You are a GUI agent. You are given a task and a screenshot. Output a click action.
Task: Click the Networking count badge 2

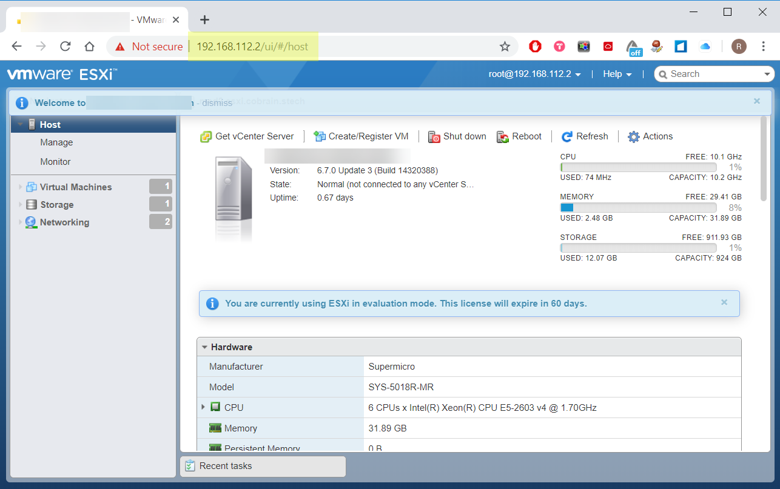coord(161,222)
